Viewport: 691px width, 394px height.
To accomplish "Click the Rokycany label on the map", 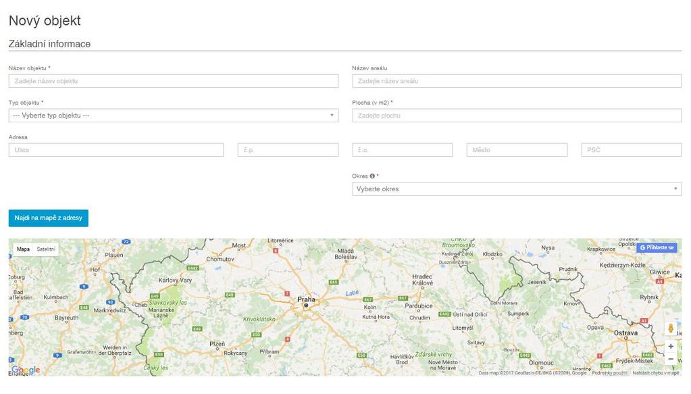I will 236,353.
